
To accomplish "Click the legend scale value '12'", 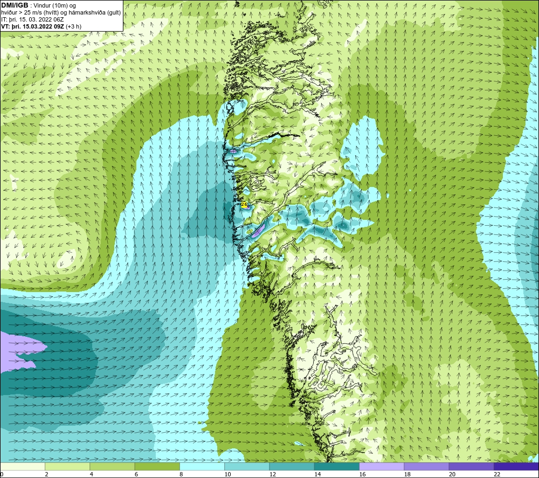I will [273, 474].
